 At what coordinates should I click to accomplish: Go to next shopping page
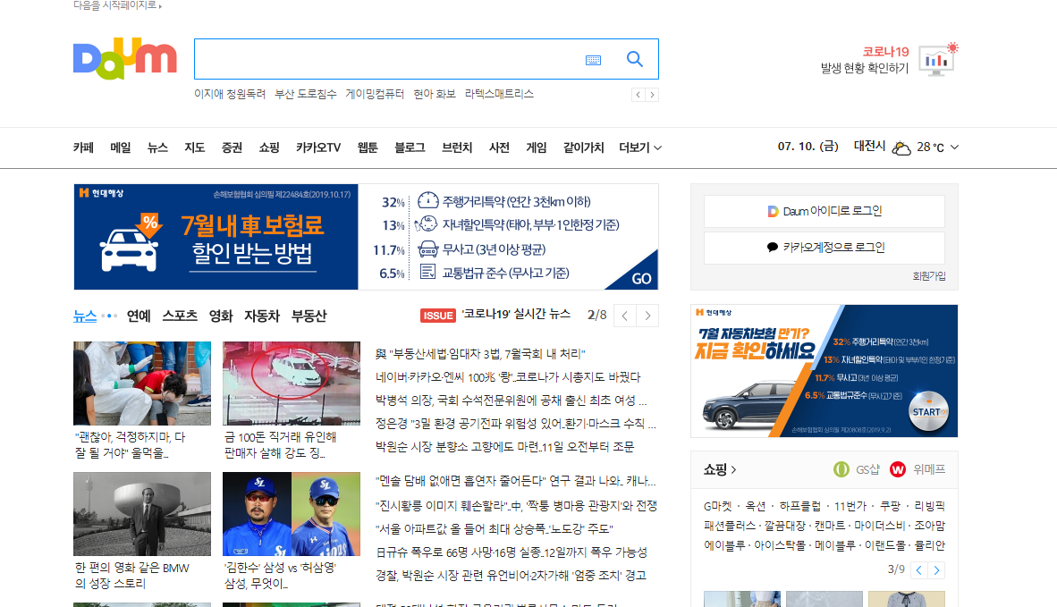click(936, 570)
